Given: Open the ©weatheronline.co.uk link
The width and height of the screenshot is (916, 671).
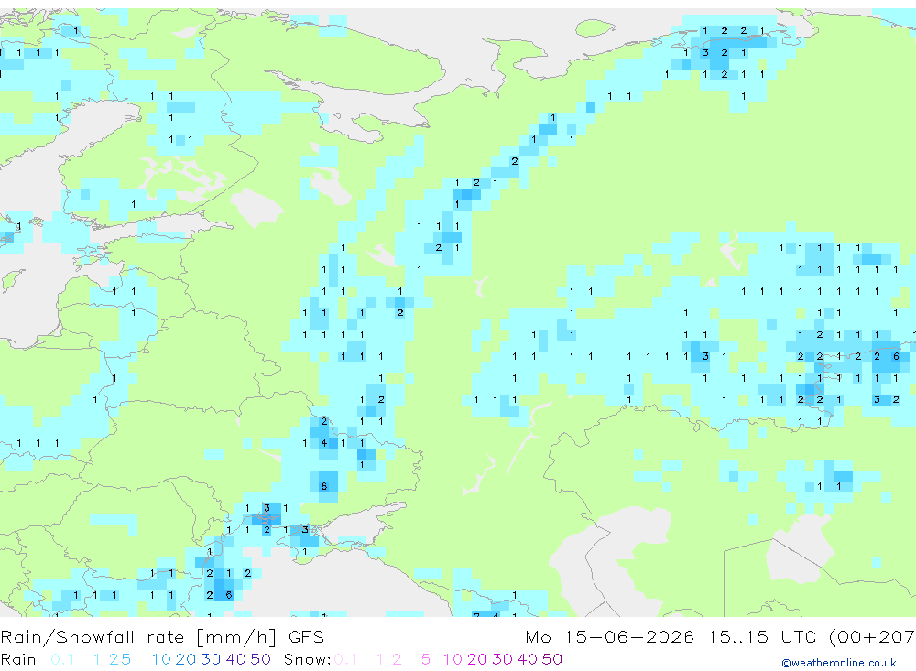Looking at the screenshot, I should [838, 663].
